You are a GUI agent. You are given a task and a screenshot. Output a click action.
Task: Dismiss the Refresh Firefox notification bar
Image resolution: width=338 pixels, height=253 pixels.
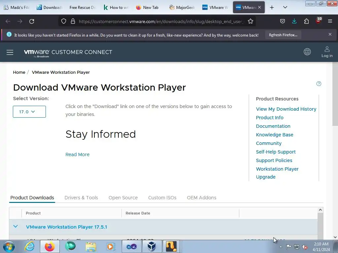click(330, 34)
